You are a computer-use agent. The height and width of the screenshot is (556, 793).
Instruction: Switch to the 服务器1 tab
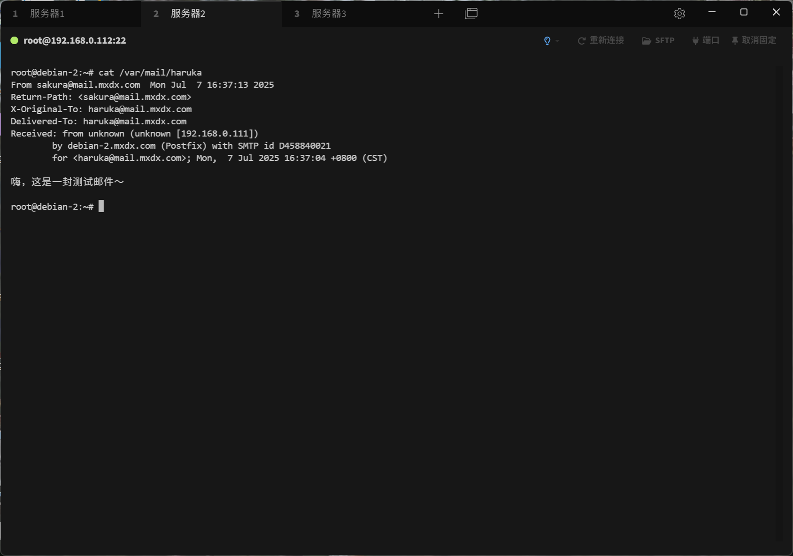pyautogui.click(x=70, y=14)
